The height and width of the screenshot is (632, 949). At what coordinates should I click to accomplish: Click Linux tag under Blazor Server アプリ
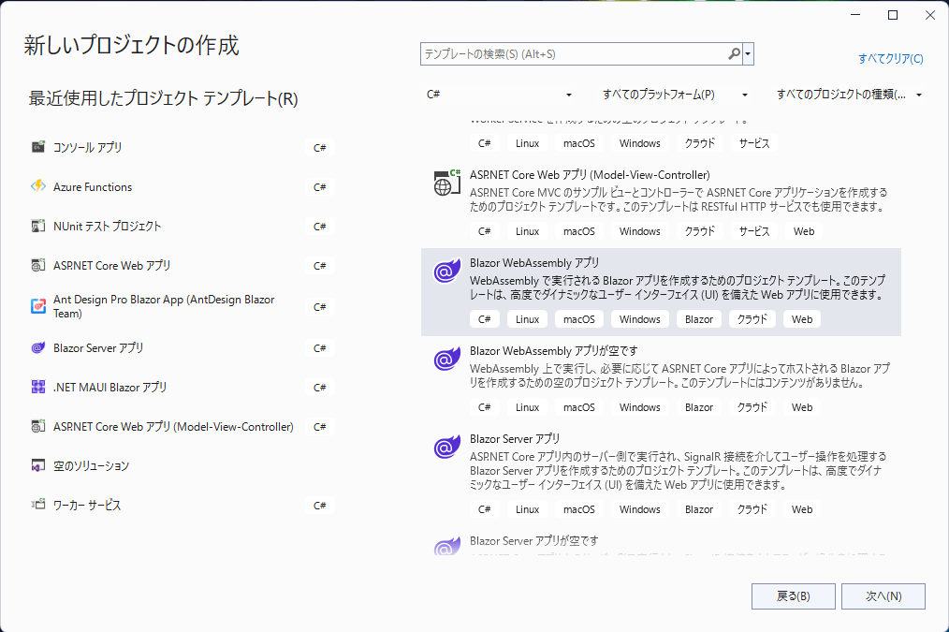pos(527,509)
